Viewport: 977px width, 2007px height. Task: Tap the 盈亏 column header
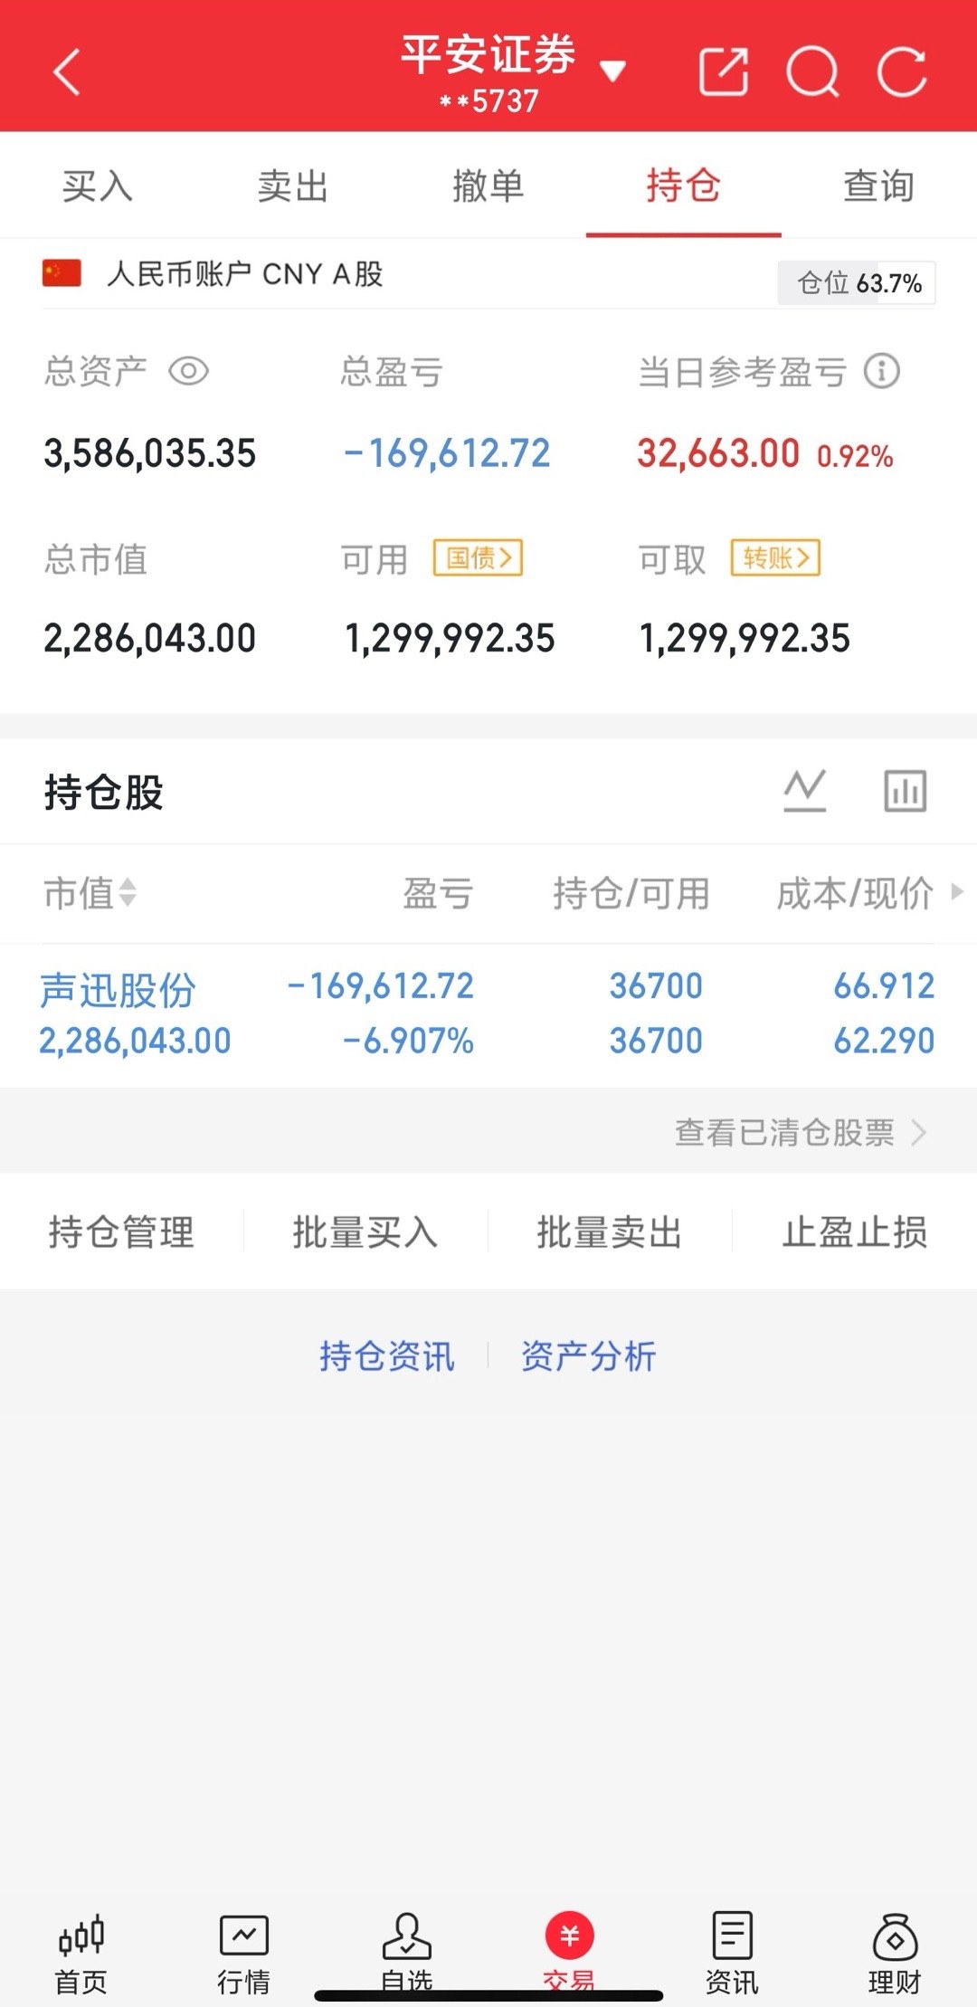click(x=438, y=893)
